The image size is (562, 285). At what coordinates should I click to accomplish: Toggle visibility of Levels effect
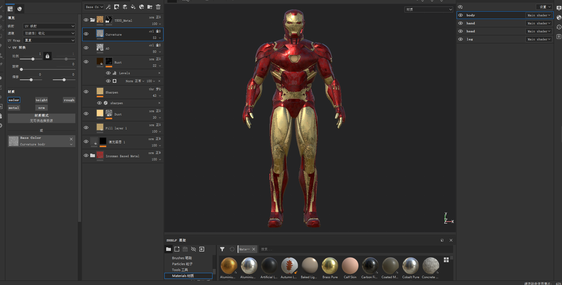(x=108, y=73)
